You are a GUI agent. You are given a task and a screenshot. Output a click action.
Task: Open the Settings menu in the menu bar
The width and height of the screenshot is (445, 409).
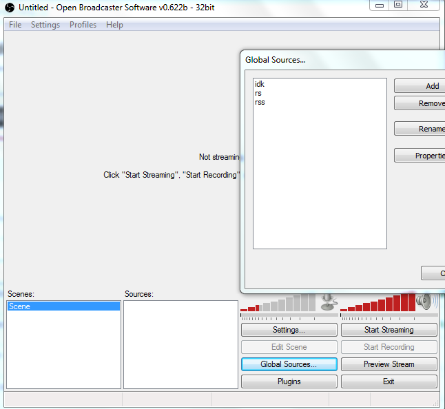point(45,25)
